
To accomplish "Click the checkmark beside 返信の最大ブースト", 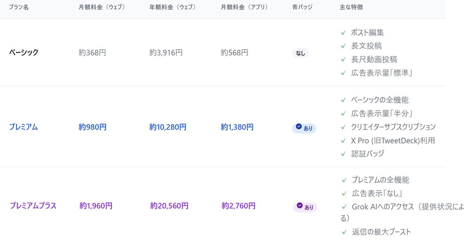I will pyautogui.click(x=344, y=232).
